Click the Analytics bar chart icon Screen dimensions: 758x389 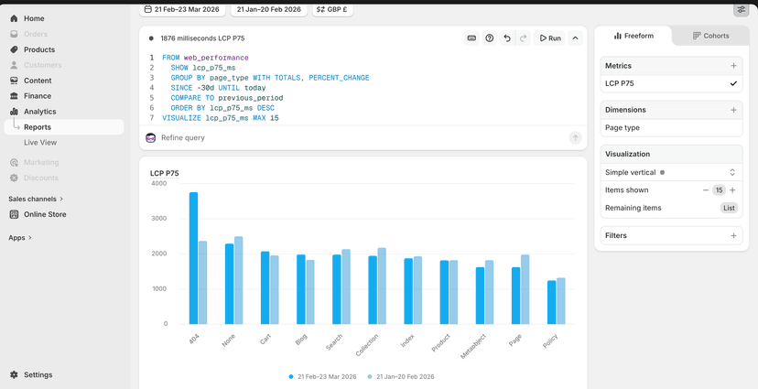14,111
